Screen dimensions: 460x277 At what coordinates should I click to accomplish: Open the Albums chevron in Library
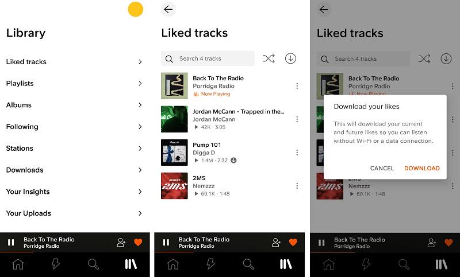pos(140,105)
